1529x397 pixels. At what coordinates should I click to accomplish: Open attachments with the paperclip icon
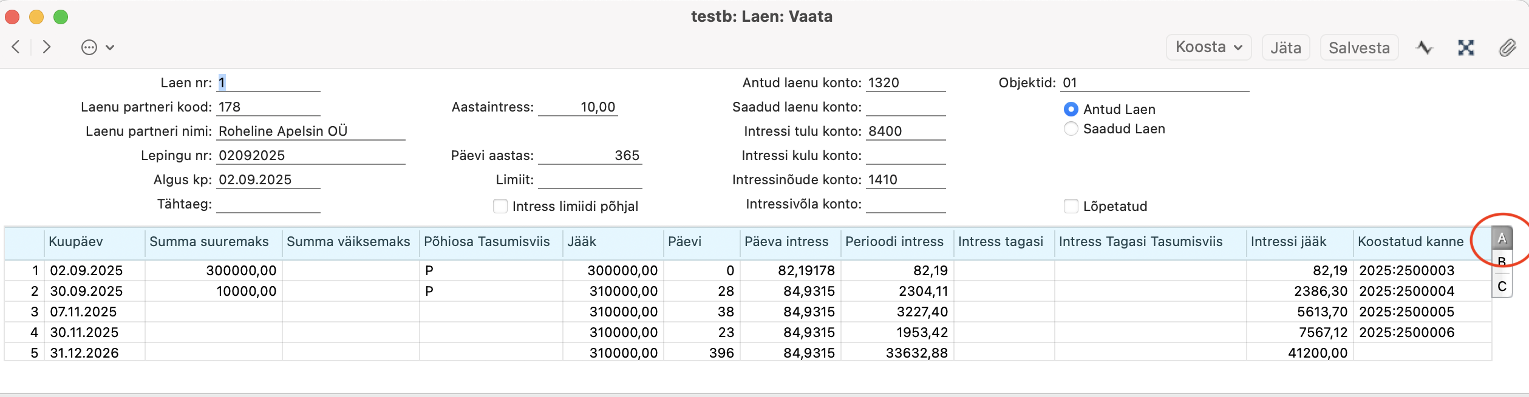click(x=1507, y=47)
